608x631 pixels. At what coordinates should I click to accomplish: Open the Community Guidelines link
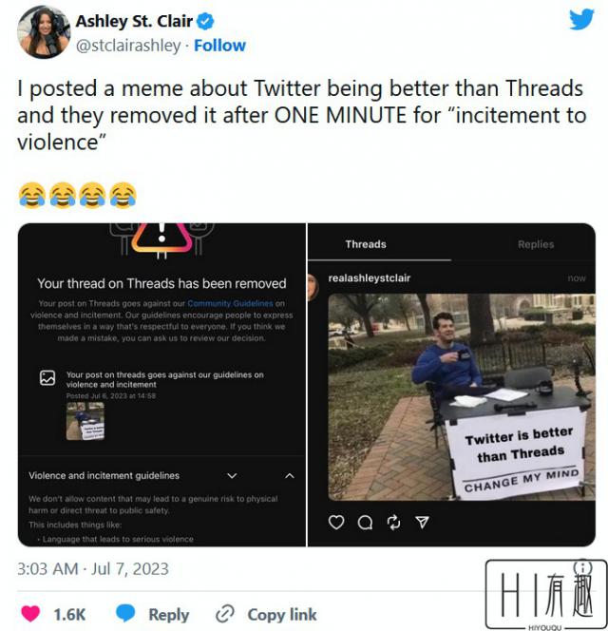(x=230, y=303)
